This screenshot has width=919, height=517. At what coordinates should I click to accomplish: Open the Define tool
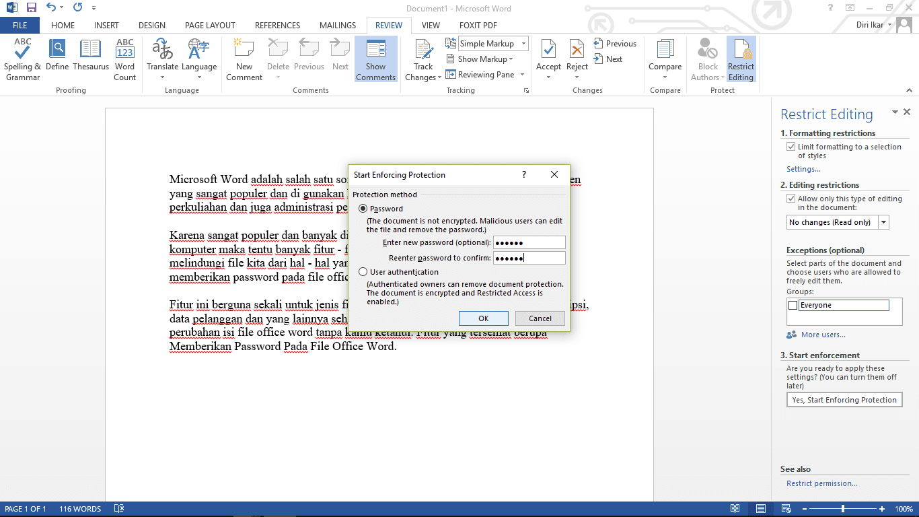pos(57,55)
